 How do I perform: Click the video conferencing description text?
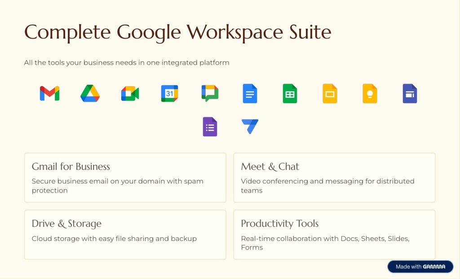point(327,181)
